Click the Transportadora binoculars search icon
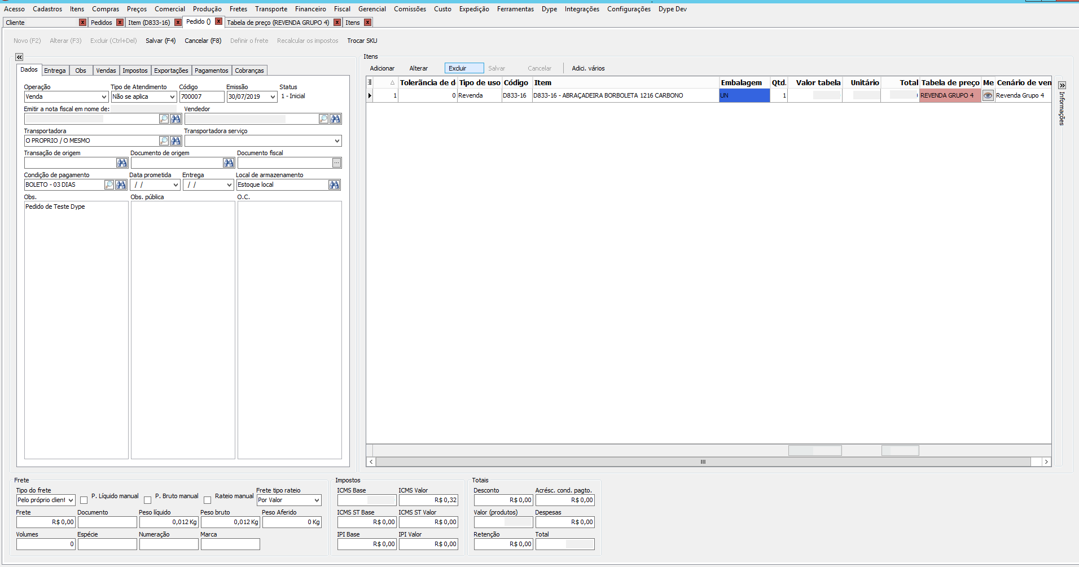 point(176,141)
